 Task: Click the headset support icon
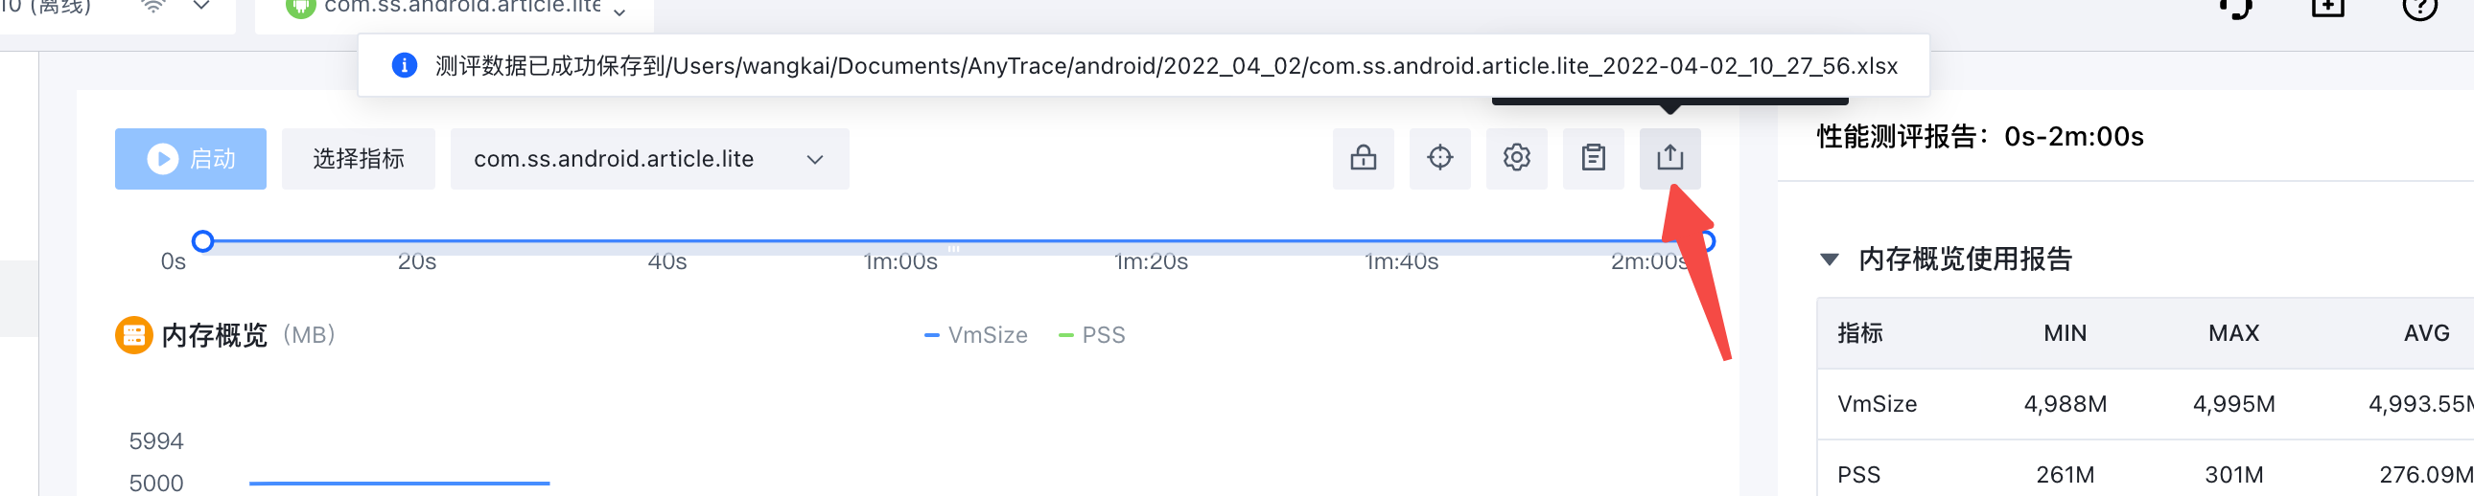coord(2237,8)
